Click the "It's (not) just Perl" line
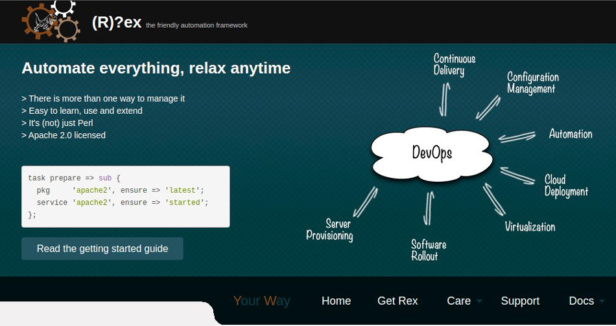The width and height of the screenshot is (616, 326). (x=57, y=123)
